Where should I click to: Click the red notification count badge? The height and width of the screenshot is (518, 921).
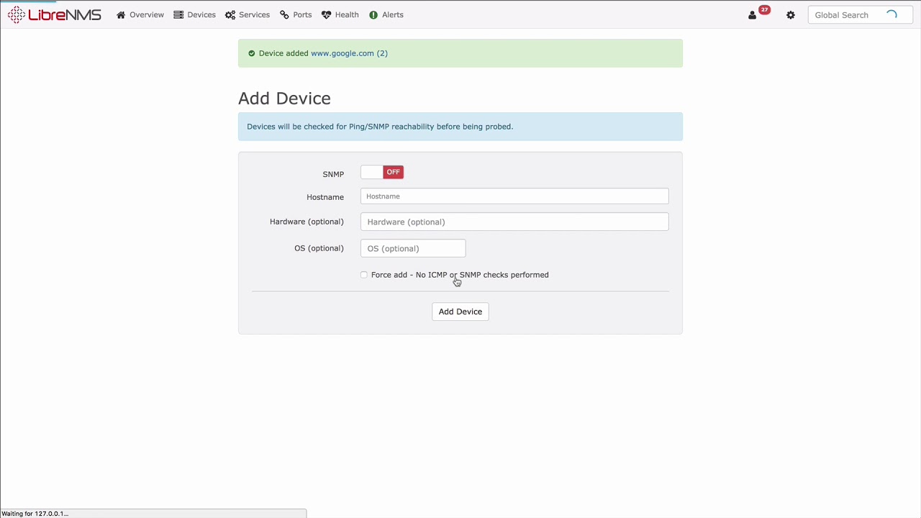coord(764,10)
